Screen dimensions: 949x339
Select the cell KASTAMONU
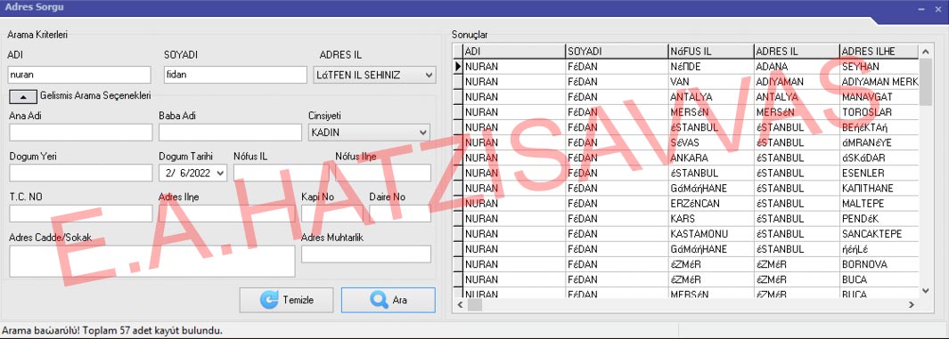pyautogui.click(x=711, y=234)
